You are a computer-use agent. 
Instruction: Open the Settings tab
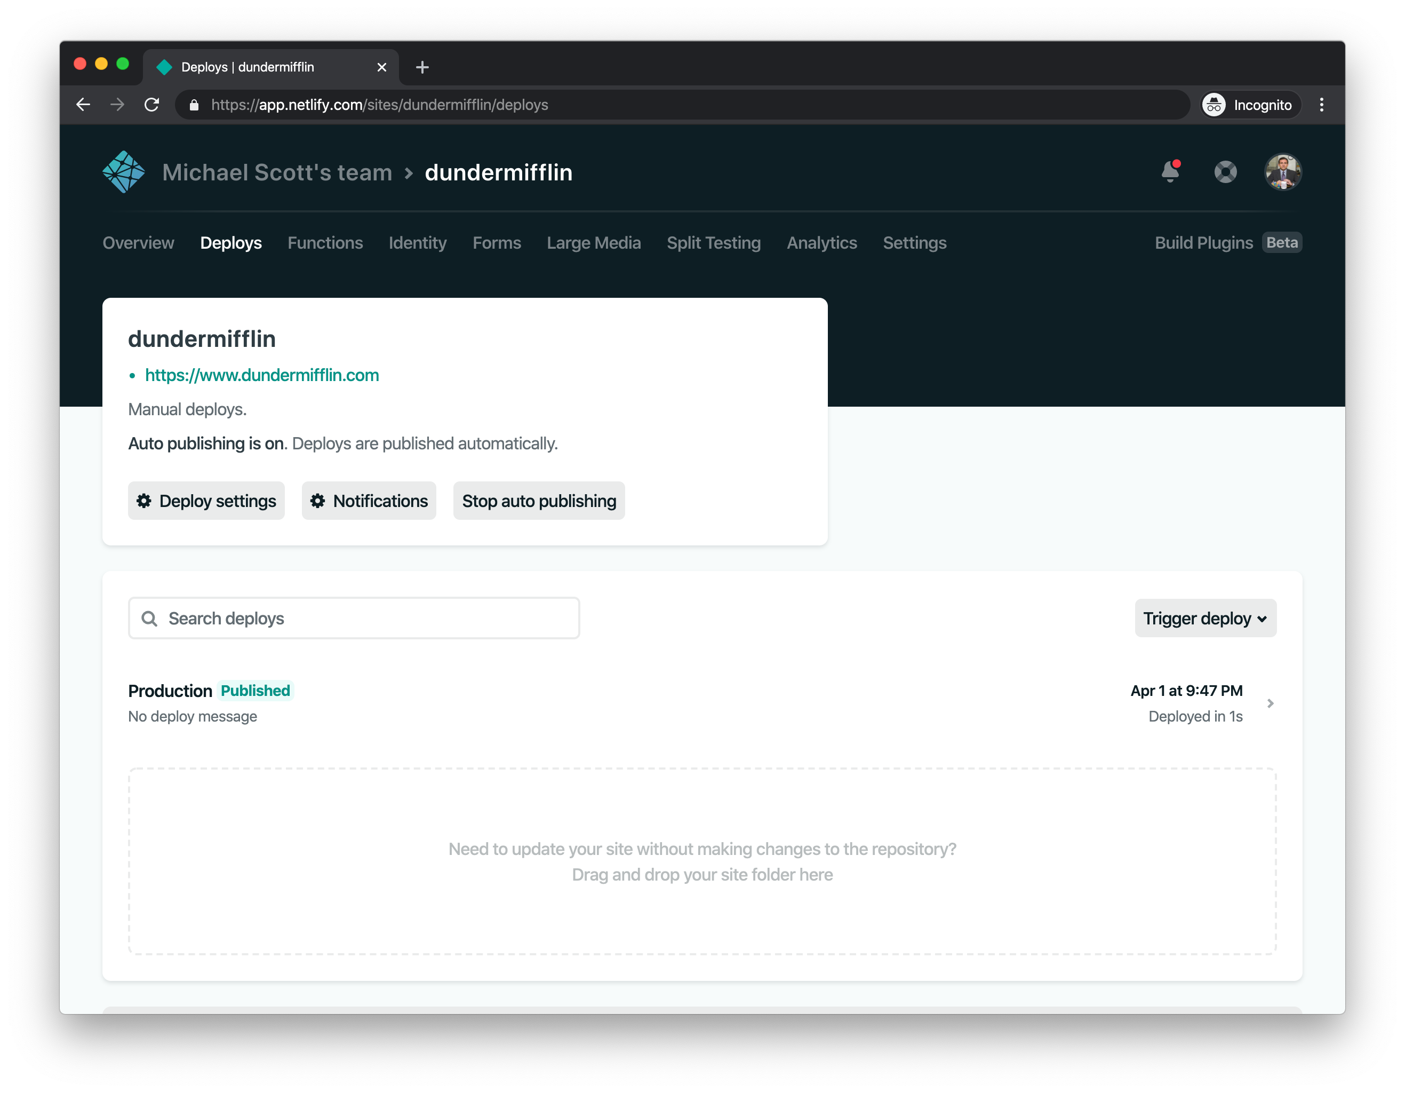[914, 243]
